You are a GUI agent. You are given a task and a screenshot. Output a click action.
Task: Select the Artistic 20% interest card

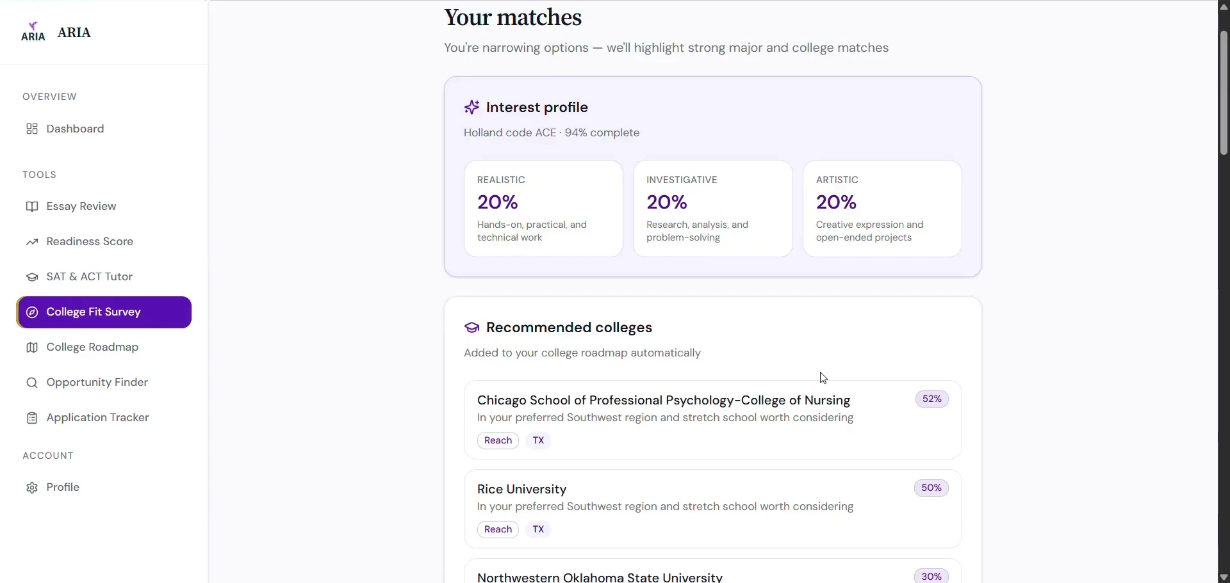882,209
